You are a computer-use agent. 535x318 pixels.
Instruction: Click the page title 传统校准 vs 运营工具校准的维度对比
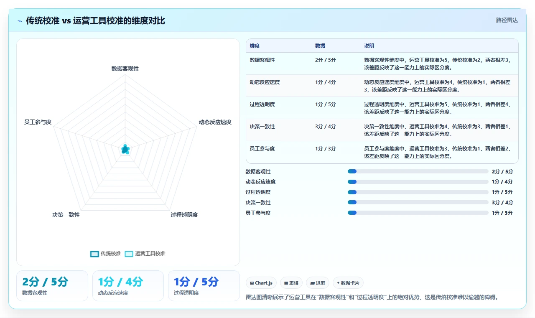click(96, 20)
